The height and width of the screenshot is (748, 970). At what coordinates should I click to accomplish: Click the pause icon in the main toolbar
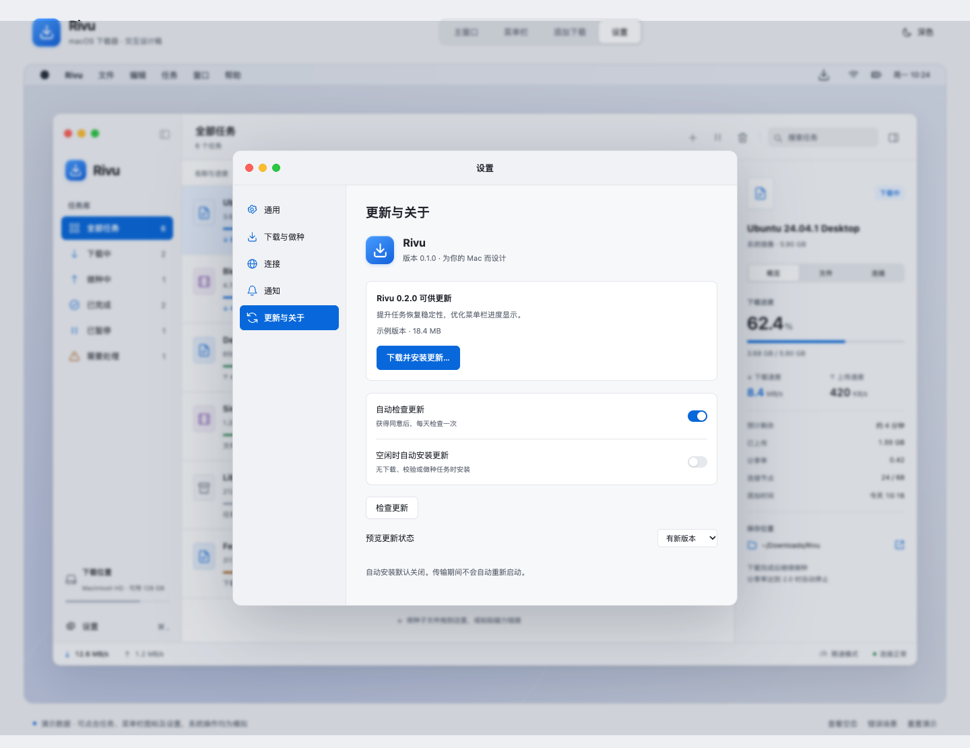(717, 137)
